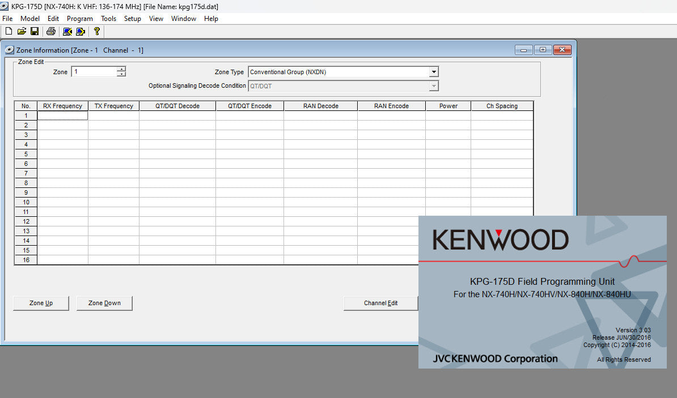The width and height of the screenshot is (677, 398).
Task: Click TX Frequency cell in row 1
Action: coord(114,115)
